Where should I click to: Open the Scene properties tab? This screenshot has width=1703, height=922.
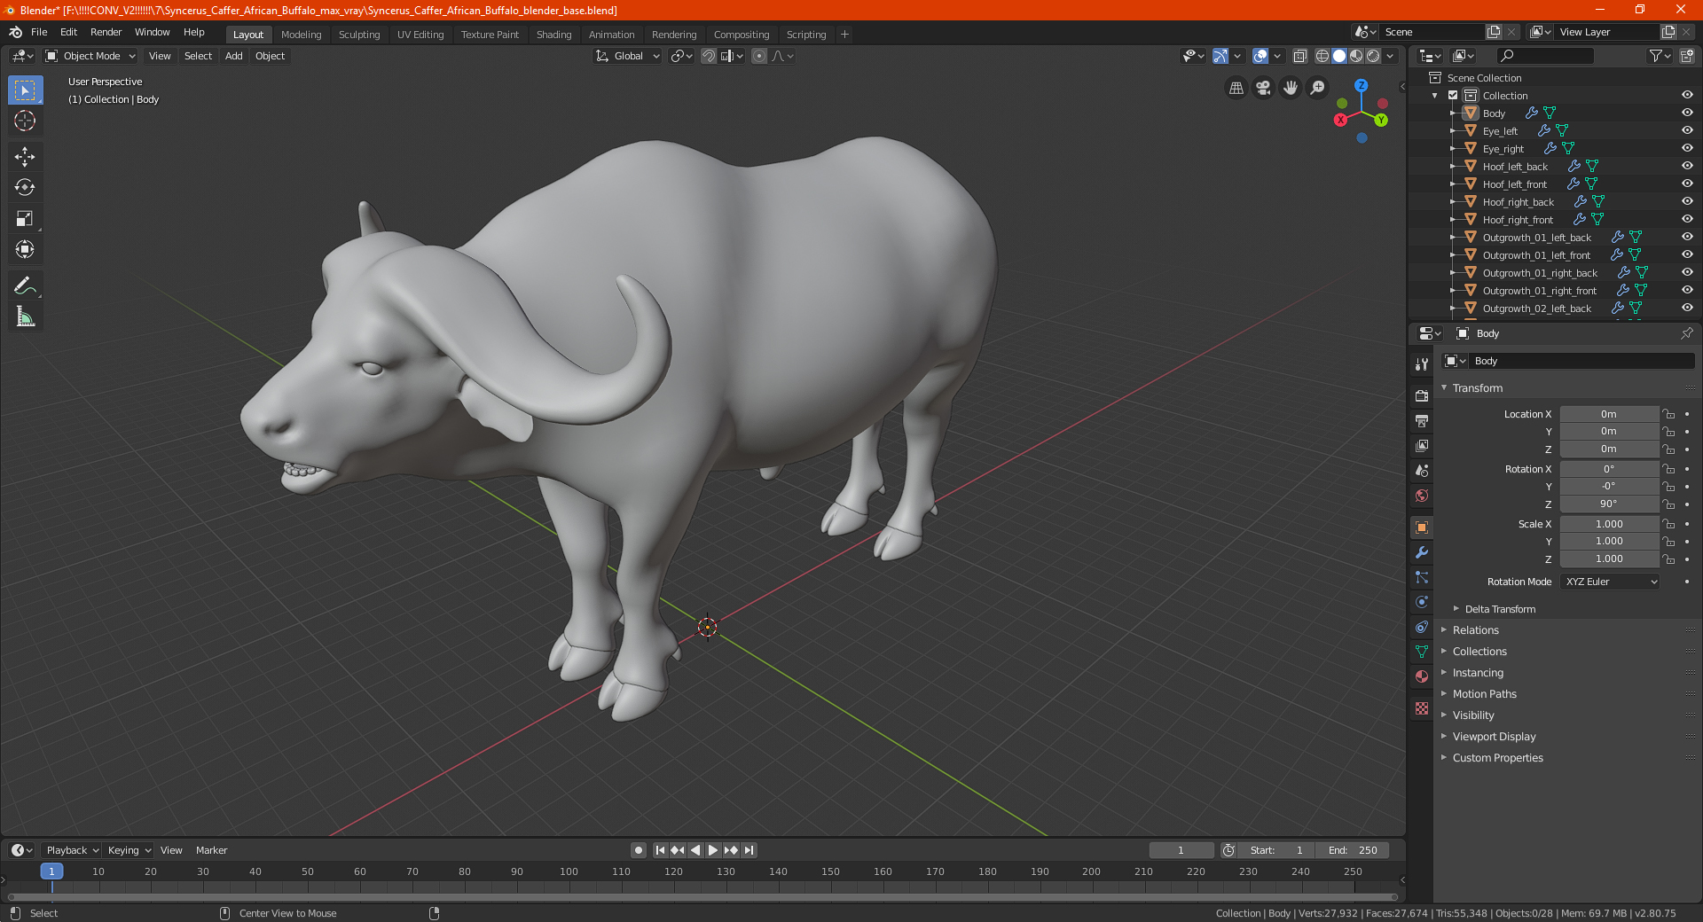pos(1422,470)
